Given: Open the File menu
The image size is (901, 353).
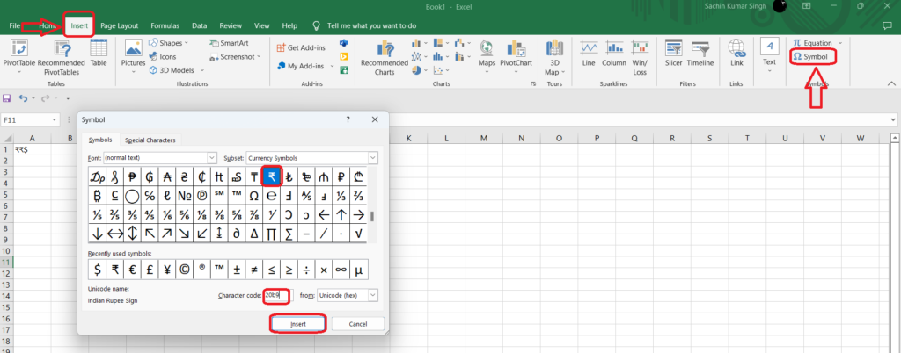Looking at the screenshot, I should (15, 25).
